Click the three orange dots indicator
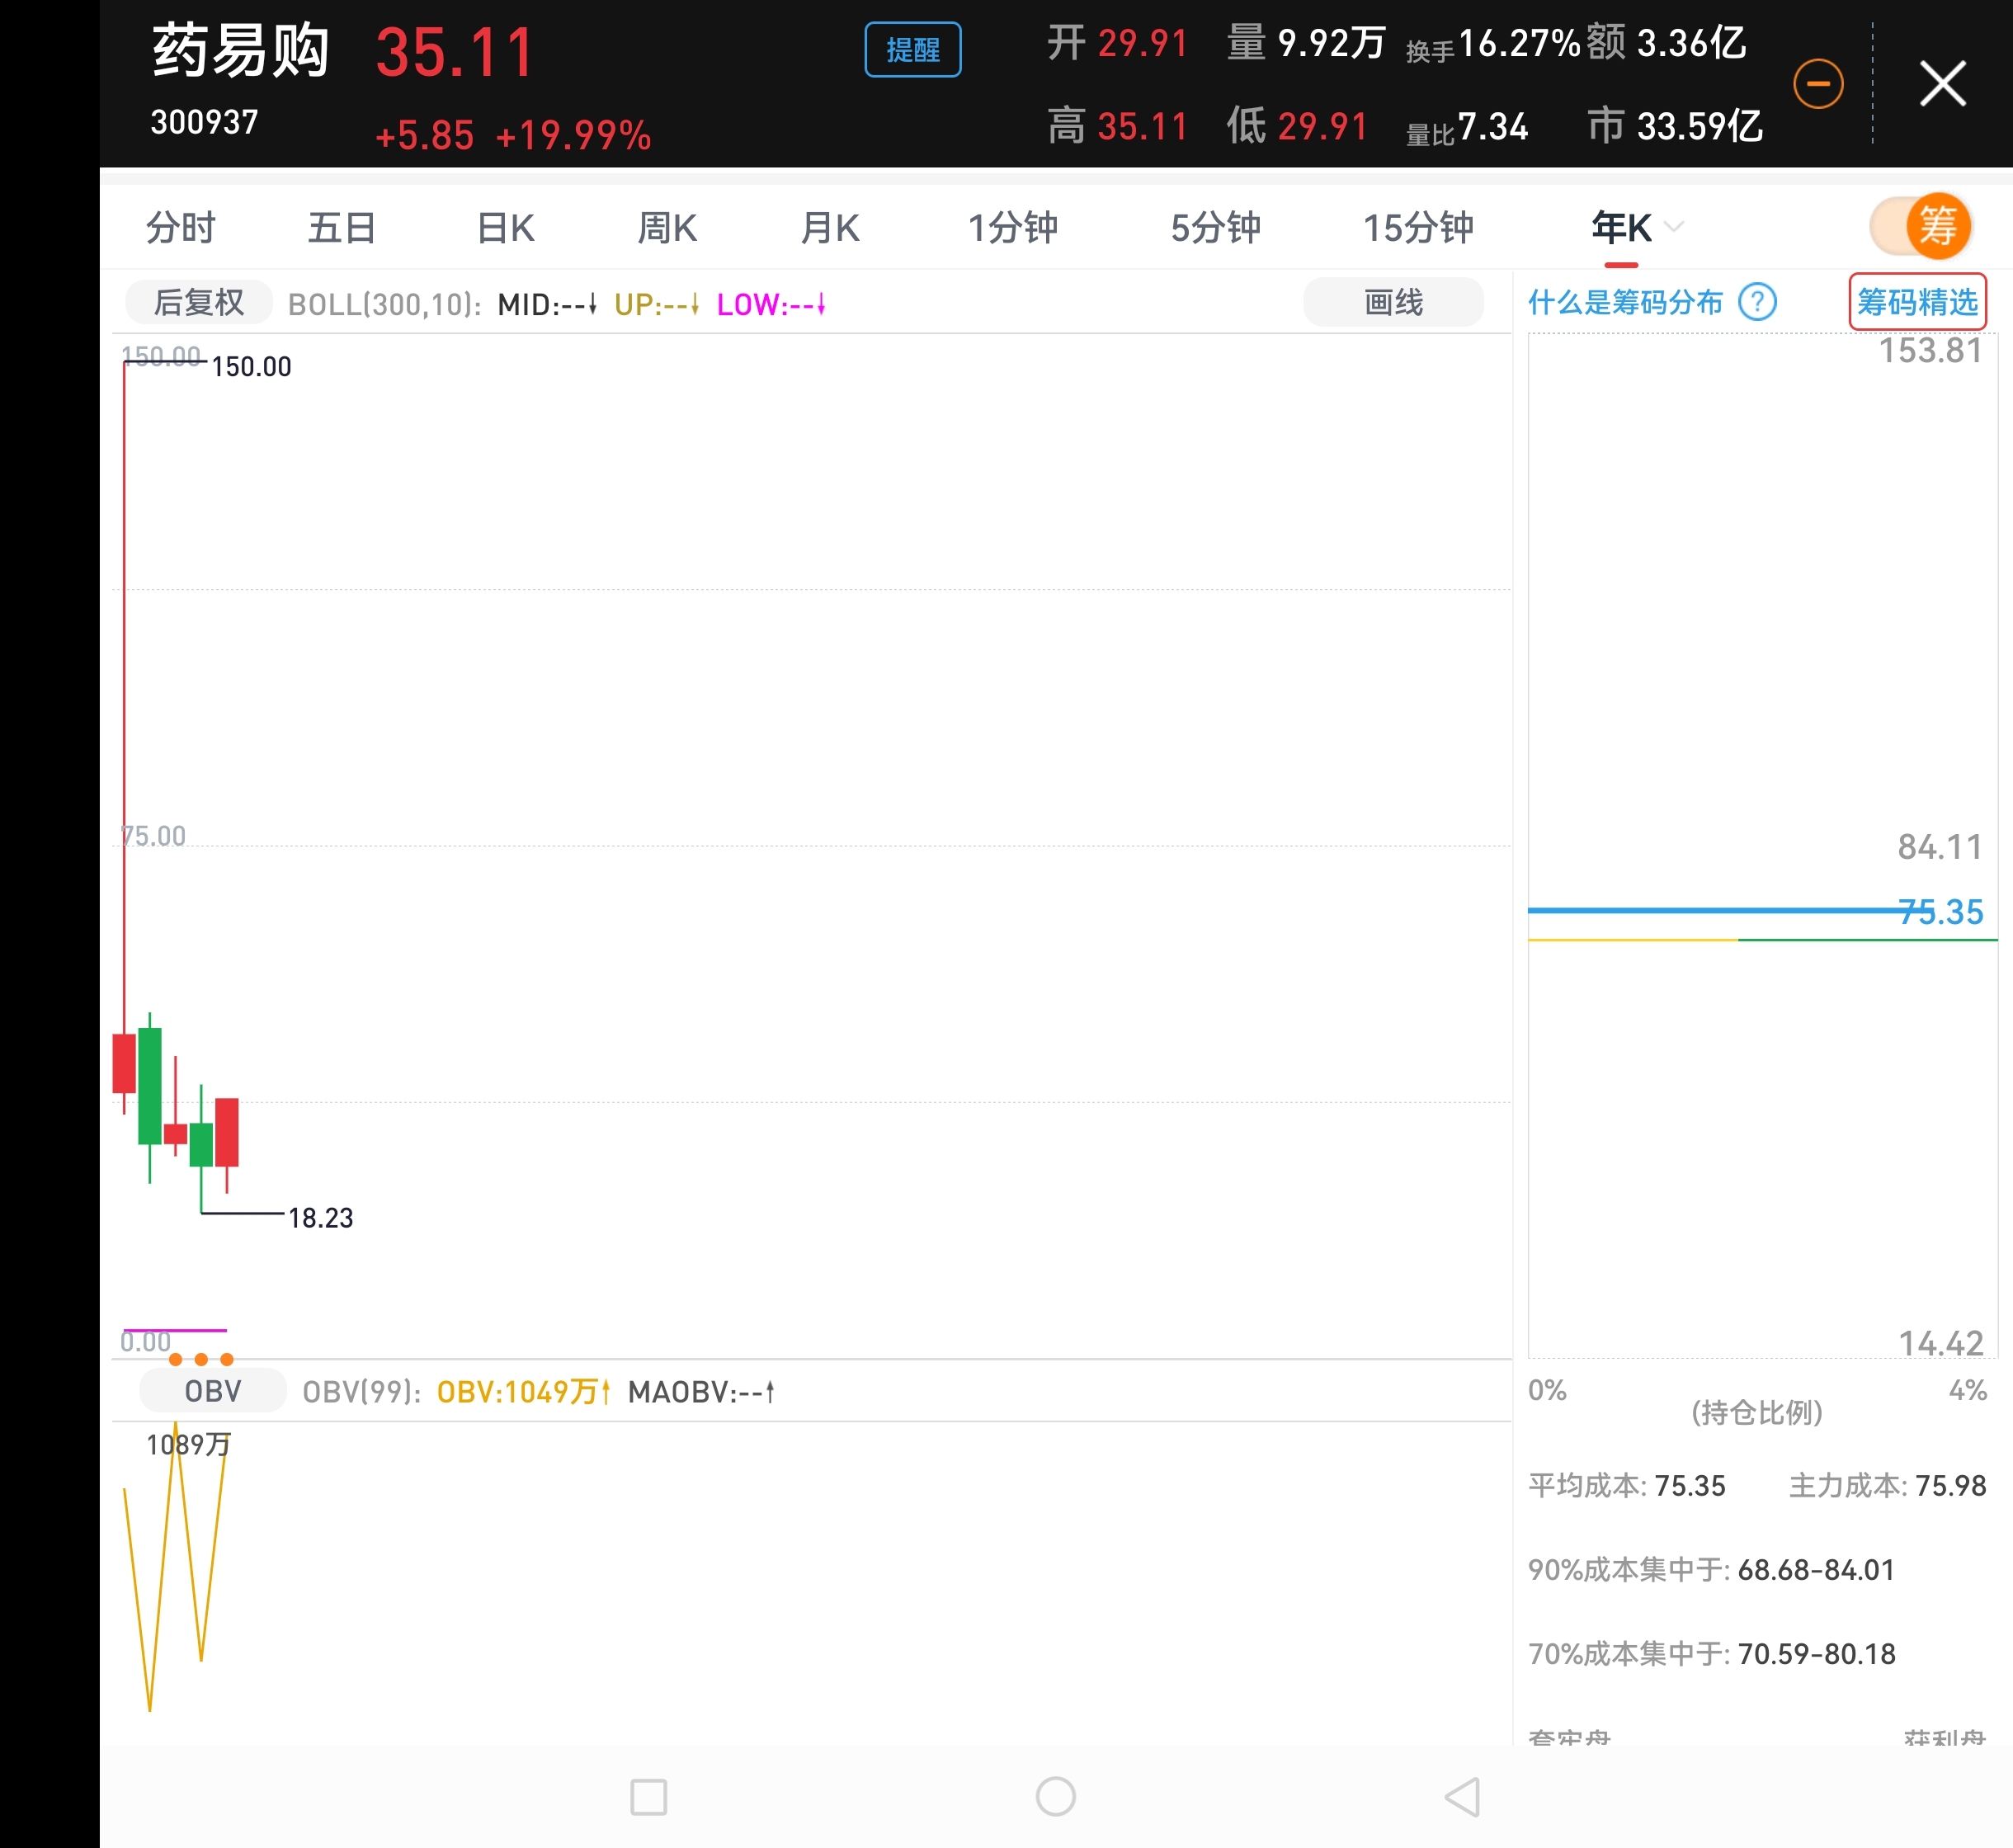Screen dimensions: 2013x1848 tap(201, 1359)
